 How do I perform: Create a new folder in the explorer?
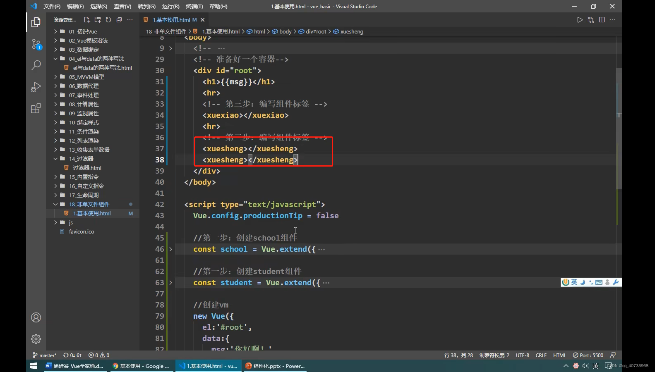pos(98,20)
